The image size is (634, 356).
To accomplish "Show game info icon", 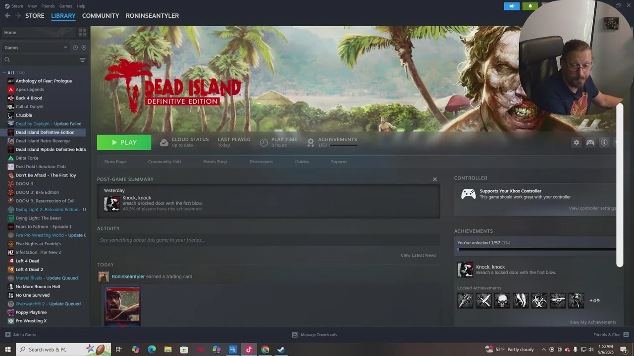I will (x=604, y=142).
